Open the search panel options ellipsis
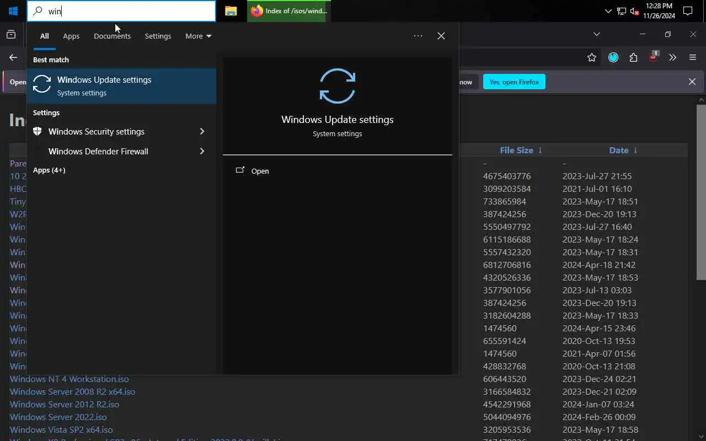Viewport: 706px width, 441px height. click(x=418, y=36)
